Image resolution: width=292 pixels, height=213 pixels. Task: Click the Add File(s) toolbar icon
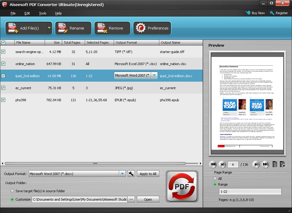[x=13, y=28]
